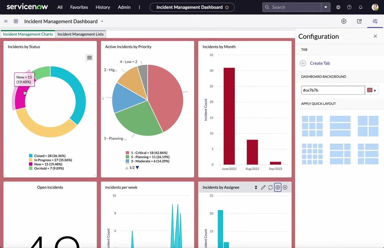
Task: Close the Configuration panel
Action: [x=375, y=36]
